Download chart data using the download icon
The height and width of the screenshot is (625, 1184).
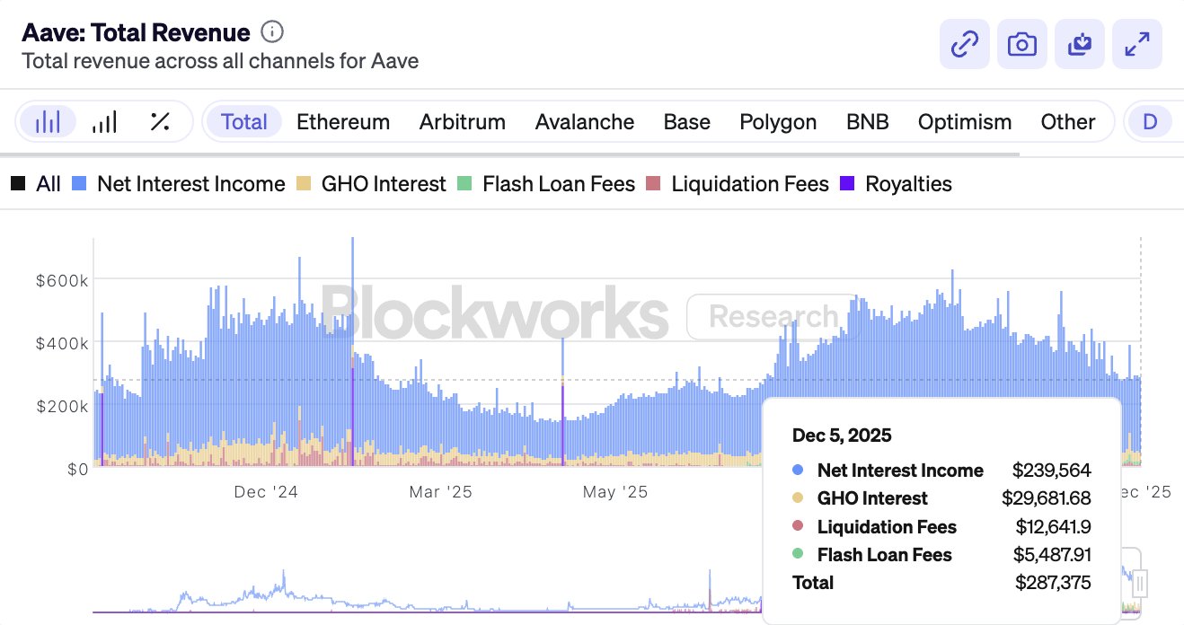coord(1079,44)
